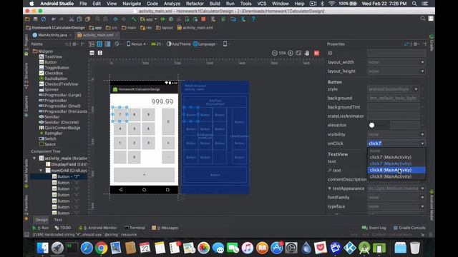The height and width of the screenshot is (257, 458).
Task: Click the Open folder toolbar icon
Action: pyautogui.click(x=27, y=19)
